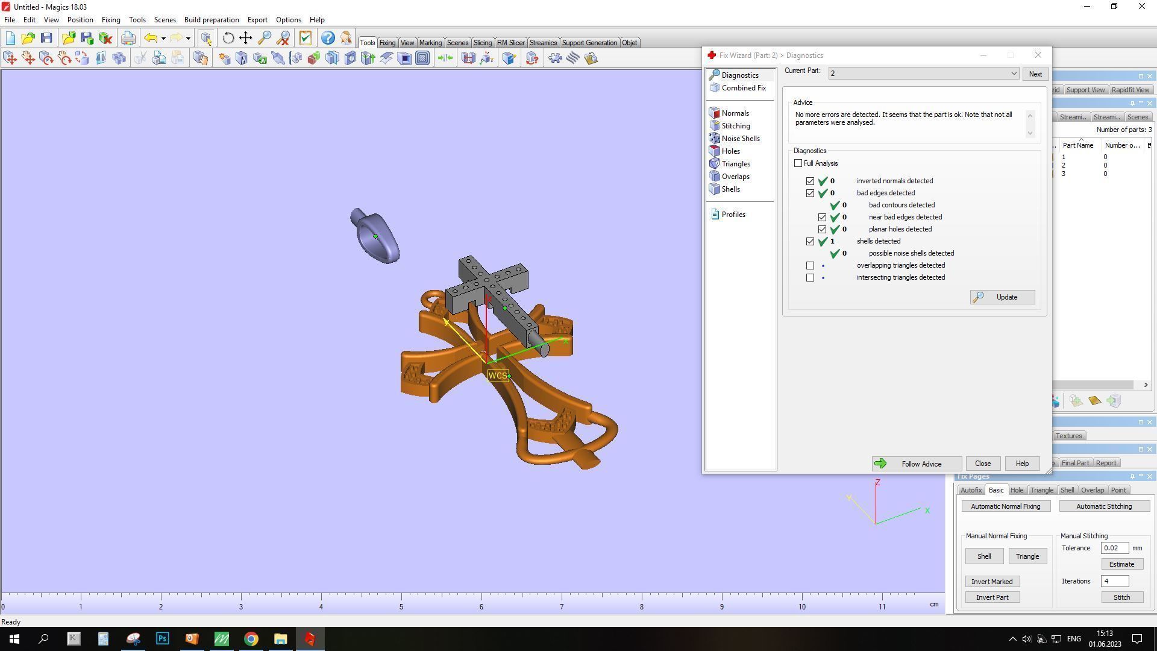Select the Pan view cross-arrows tool
This screenshot has height=651, width=1157.
point(246,39)
